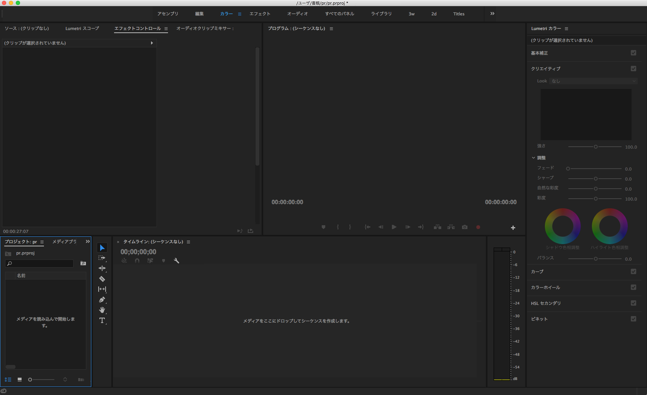The width and height of the screenshot is (647, 395).
Task: Expand effect controls timeline arrow
Action: [152, 43]
